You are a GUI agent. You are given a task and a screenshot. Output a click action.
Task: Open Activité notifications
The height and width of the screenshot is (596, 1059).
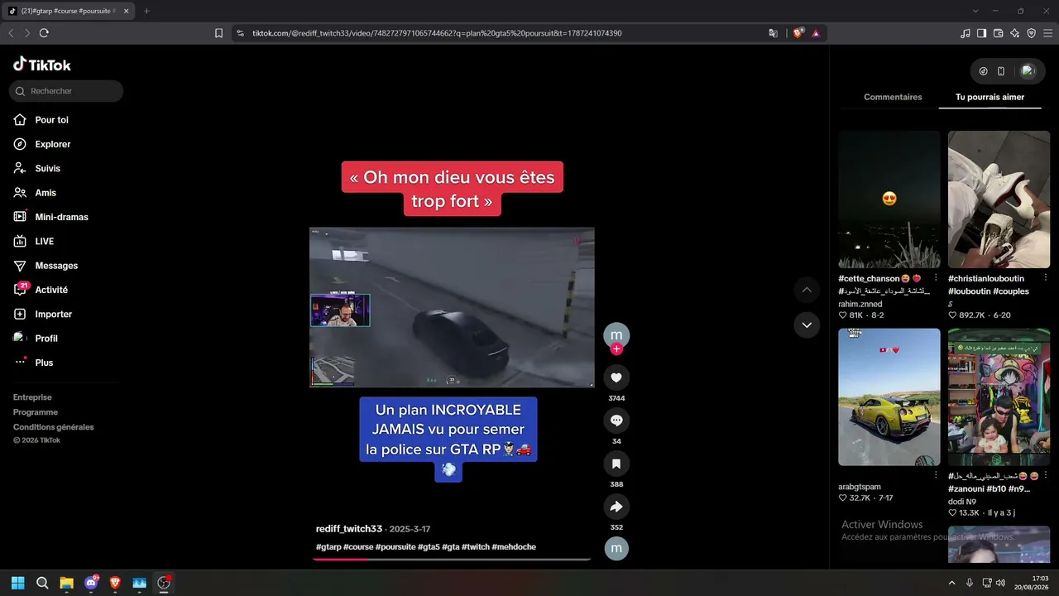[x=51, y=290]
